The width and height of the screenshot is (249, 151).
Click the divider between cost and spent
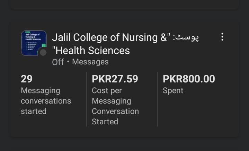157,99
